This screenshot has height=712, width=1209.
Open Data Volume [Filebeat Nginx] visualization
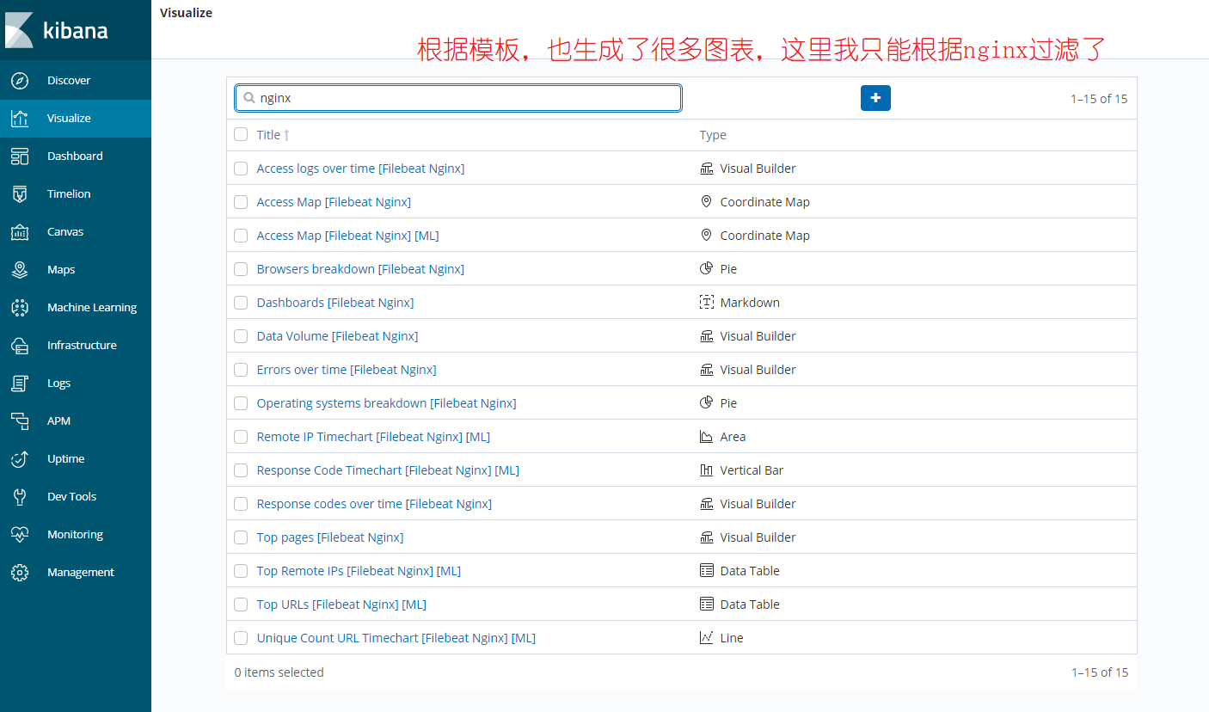[337, 336]
